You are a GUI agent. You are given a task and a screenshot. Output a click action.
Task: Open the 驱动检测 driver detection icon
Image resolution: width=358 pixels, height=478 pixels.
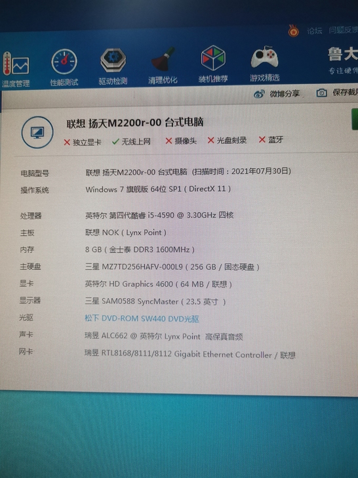[113, 60]
